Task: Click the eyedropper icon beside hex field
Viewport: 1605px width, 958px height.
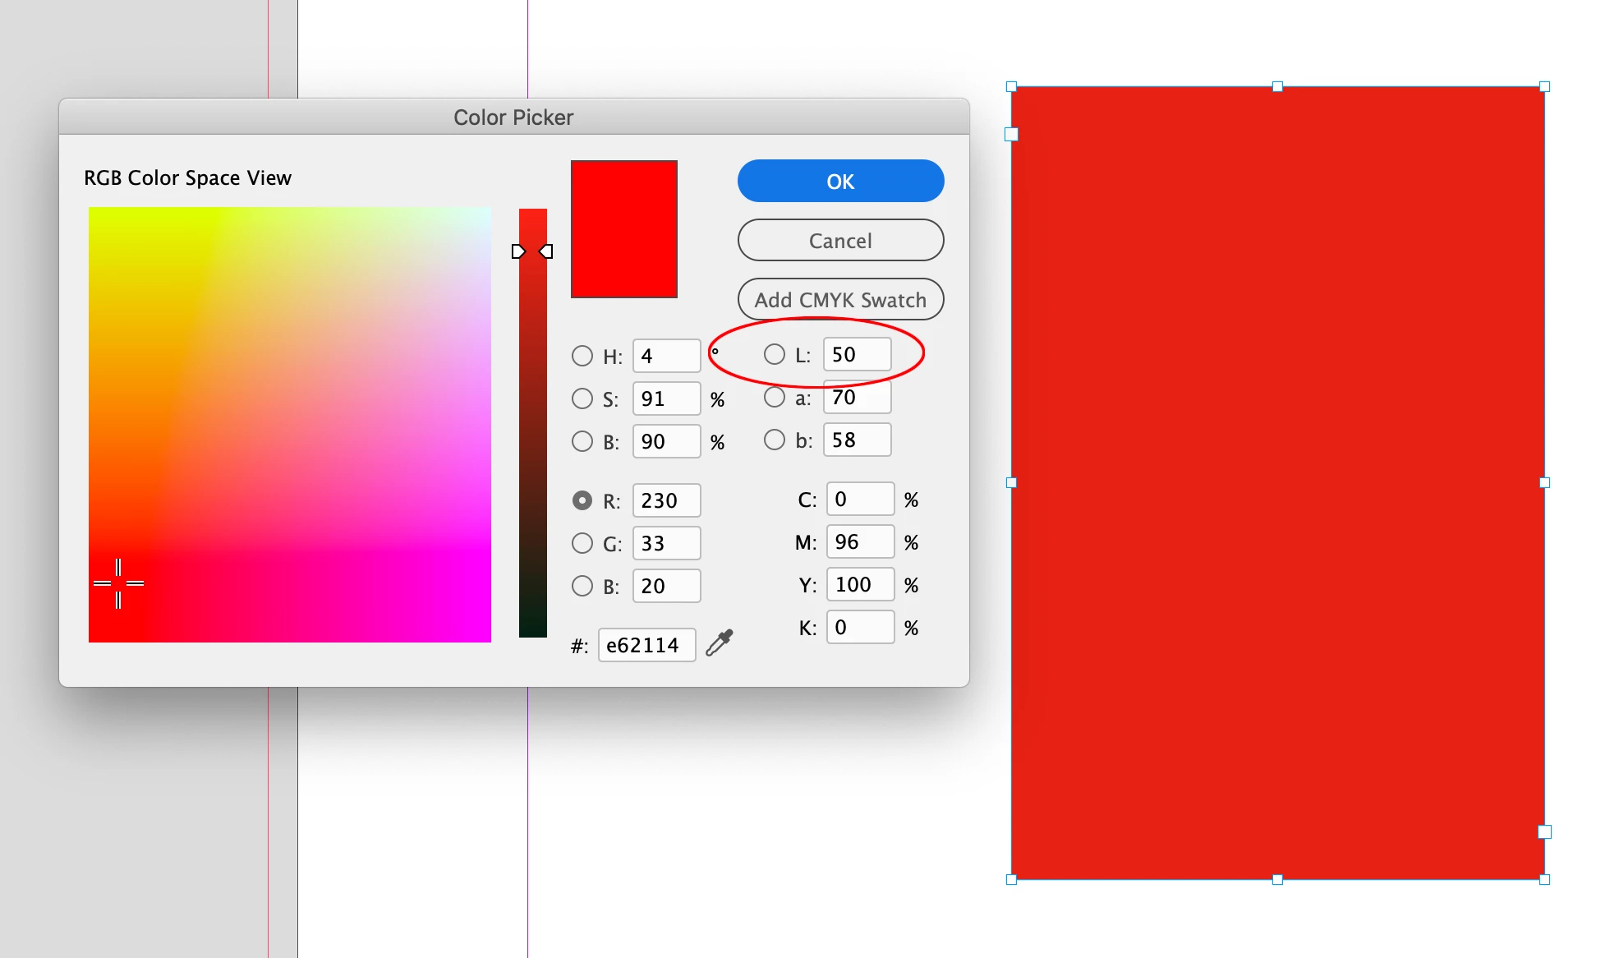Action: click(719, 643)
